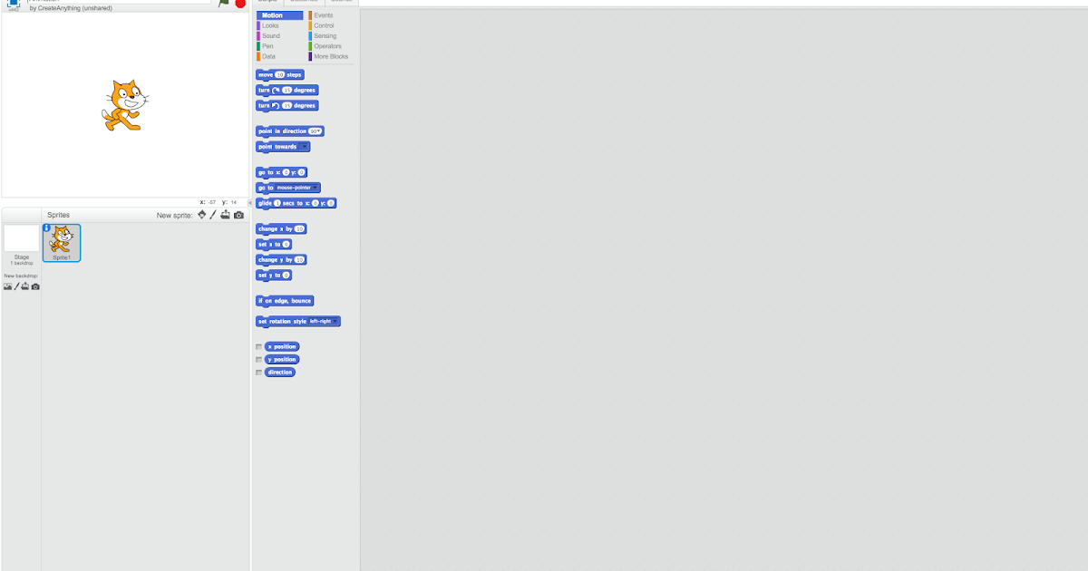Click 'x position' reporter block

282,347
